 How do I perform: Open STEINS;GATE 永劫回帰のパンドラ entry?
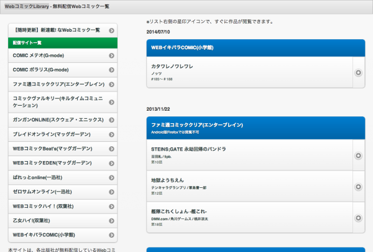(249, 155)
